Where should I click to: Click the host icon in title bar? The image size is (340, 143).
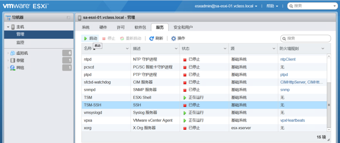[x=80, y=18]
